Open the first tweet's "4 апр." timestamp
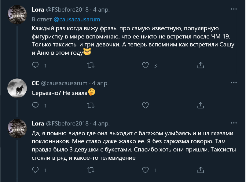The width and height of the screenshot is (246, 182). point(101,9)
